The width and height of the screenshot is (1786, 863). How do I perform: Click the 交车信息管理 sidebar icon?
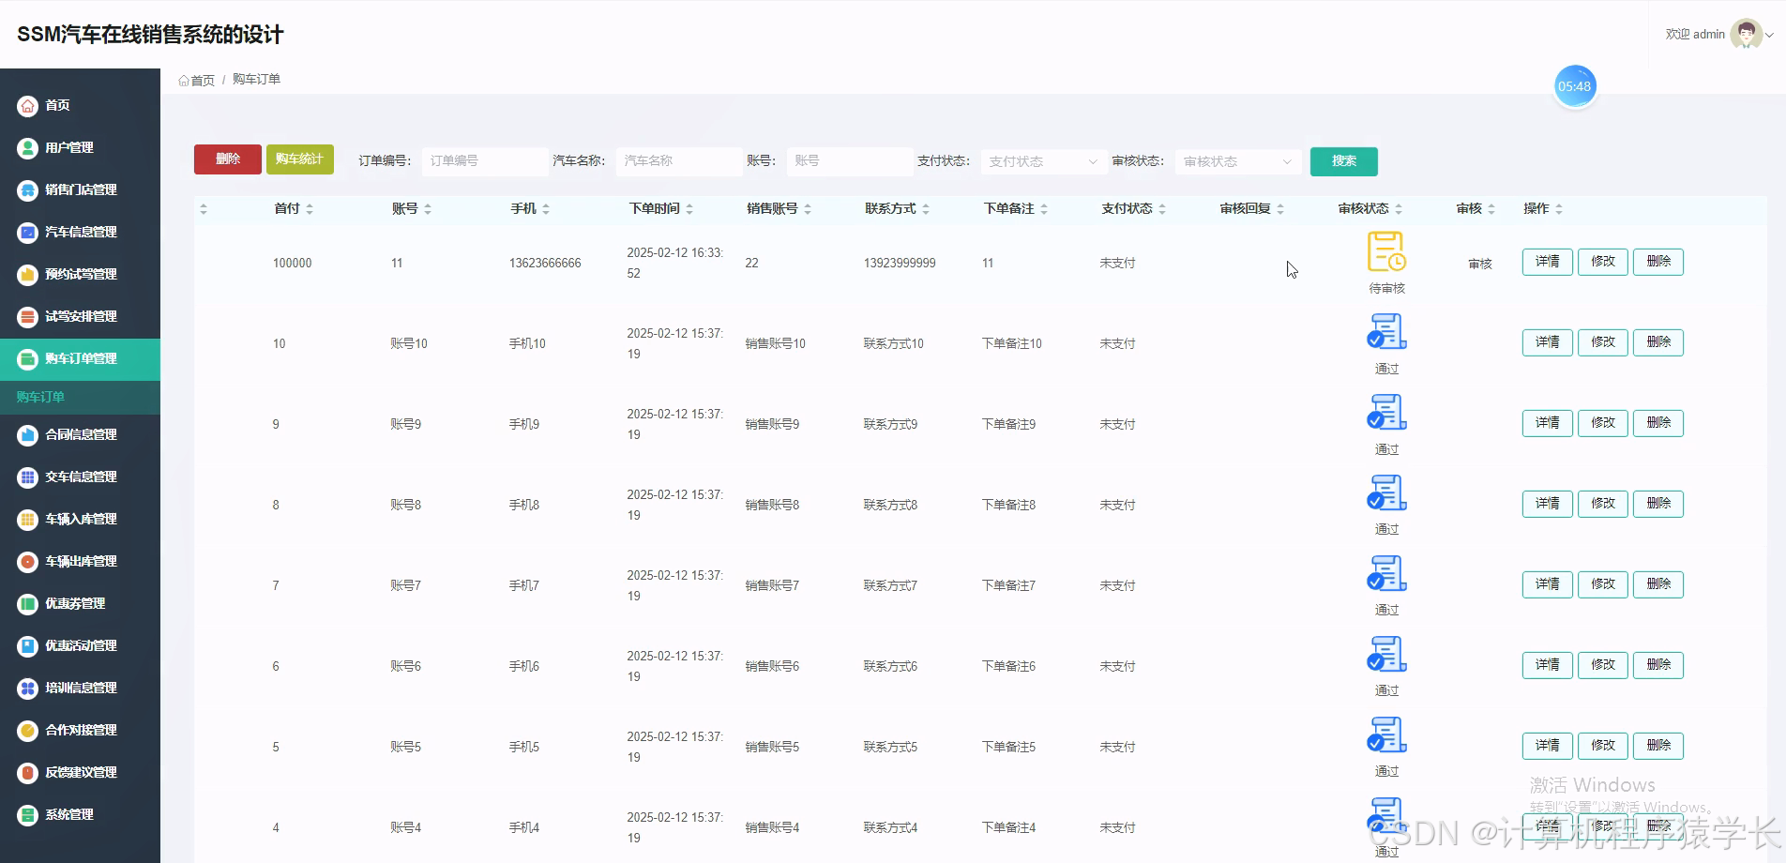(x=28, y=477)
